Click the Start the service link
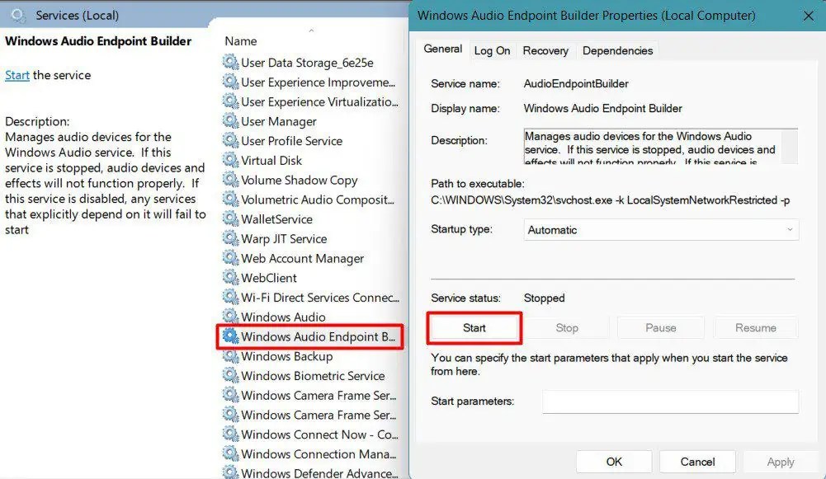 (x=17, y=74)
